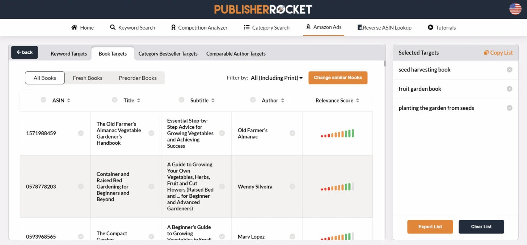Click the Home house icon
The image size is (527, 245).
[74, 27]
